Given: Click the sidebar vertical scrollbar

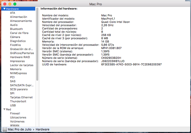Looking at the screenshot, I should 37,44.
